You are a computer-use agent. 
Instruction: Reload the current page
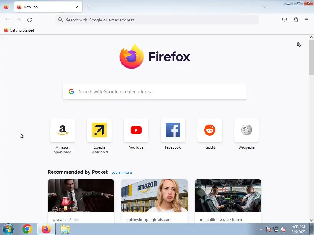point(29,20)
